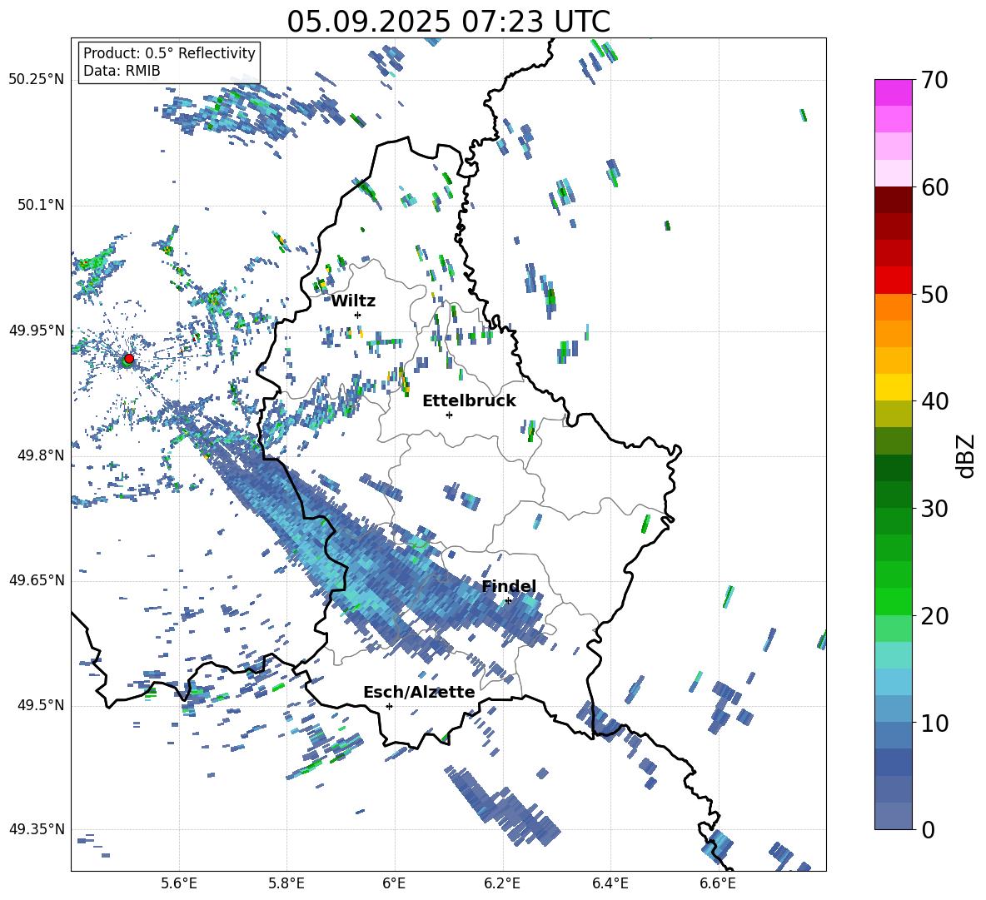The image size is (986, 900).
Task: Click the dark maroon colorbar swatch below 60
Action: click(893, 200)
